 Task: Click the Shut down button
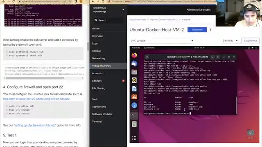[197, 30]
